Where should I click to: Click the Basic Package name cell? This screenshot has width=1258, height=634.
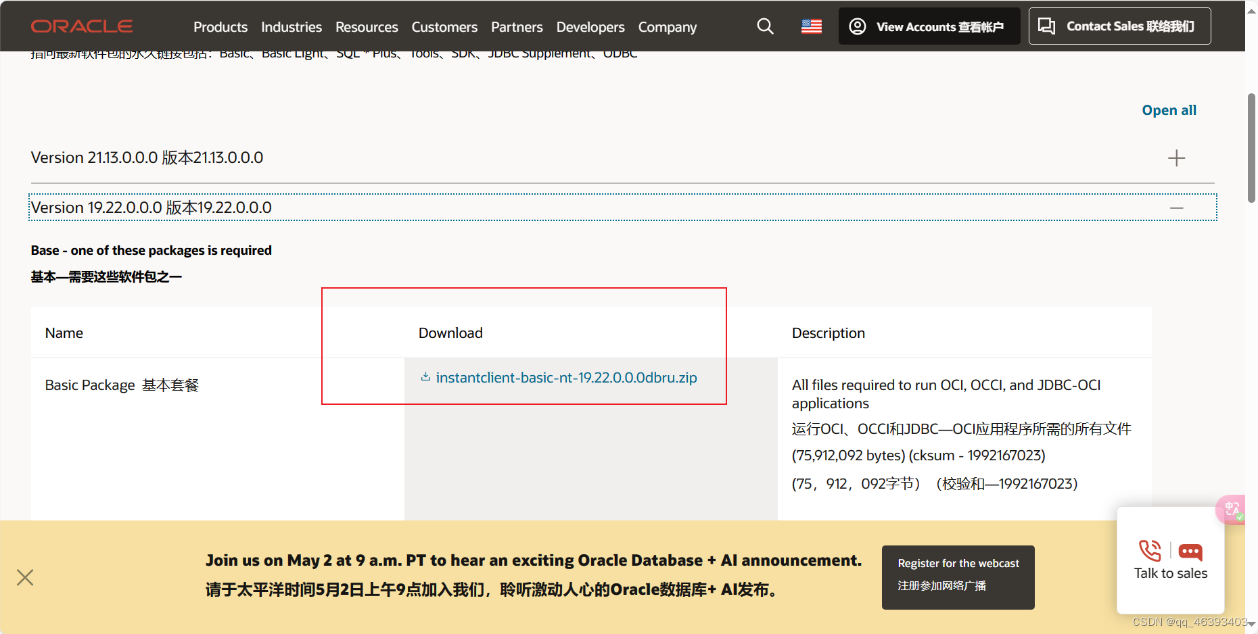[x=122, y=385]
